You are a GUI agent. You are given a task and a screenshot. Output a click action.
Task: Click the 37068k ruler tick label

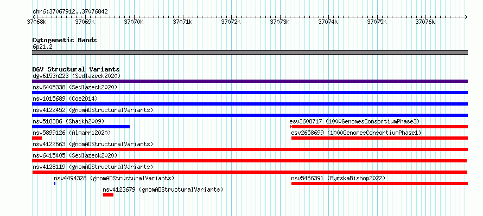(x=36, y=22)
